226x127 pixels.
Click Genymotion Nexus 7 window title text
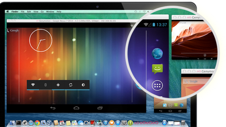tap(77, 21)
